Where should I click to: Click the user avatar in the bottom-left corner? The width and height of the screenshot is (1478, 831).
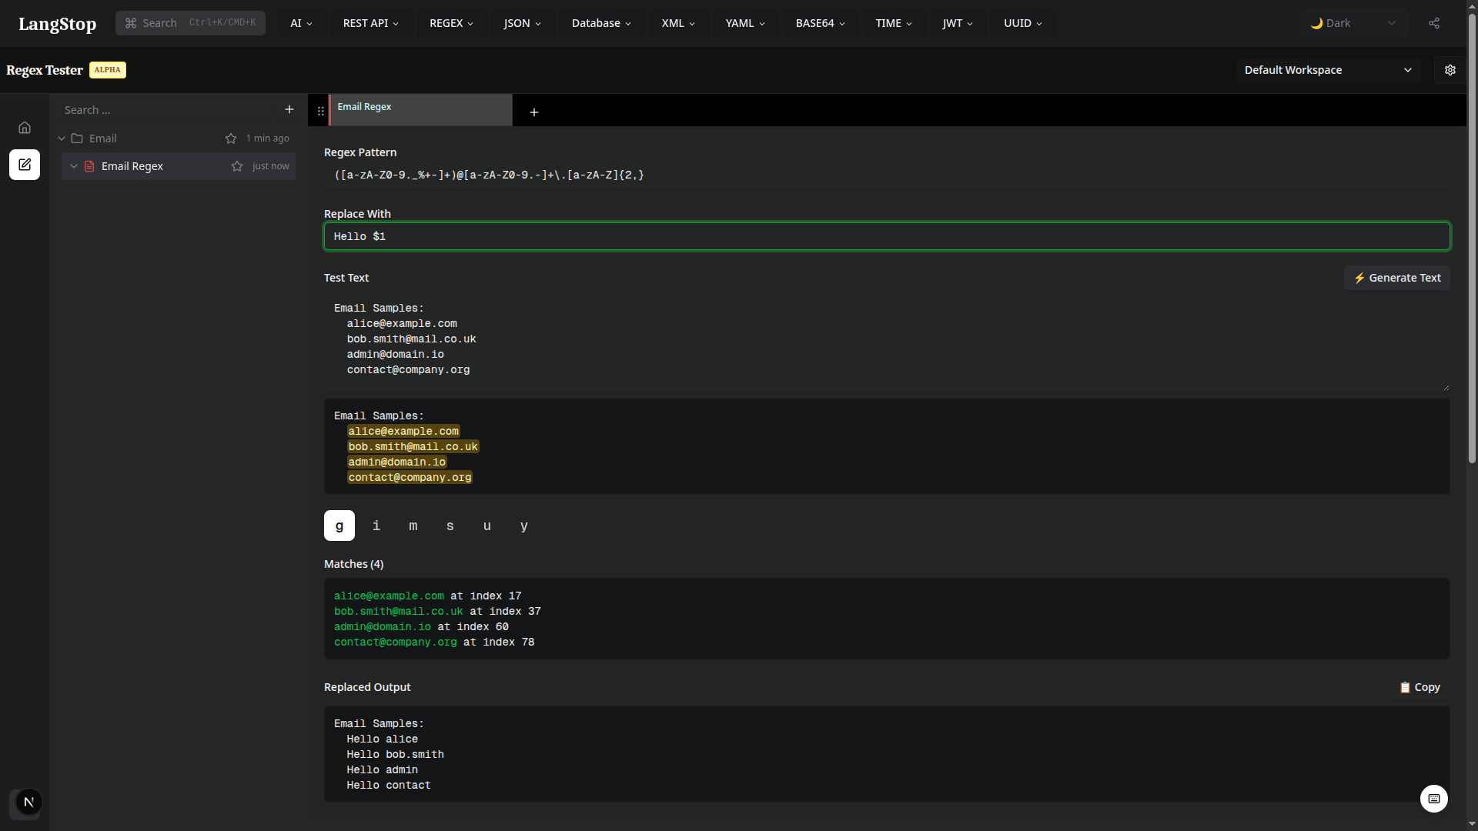(x=28, y=802)
